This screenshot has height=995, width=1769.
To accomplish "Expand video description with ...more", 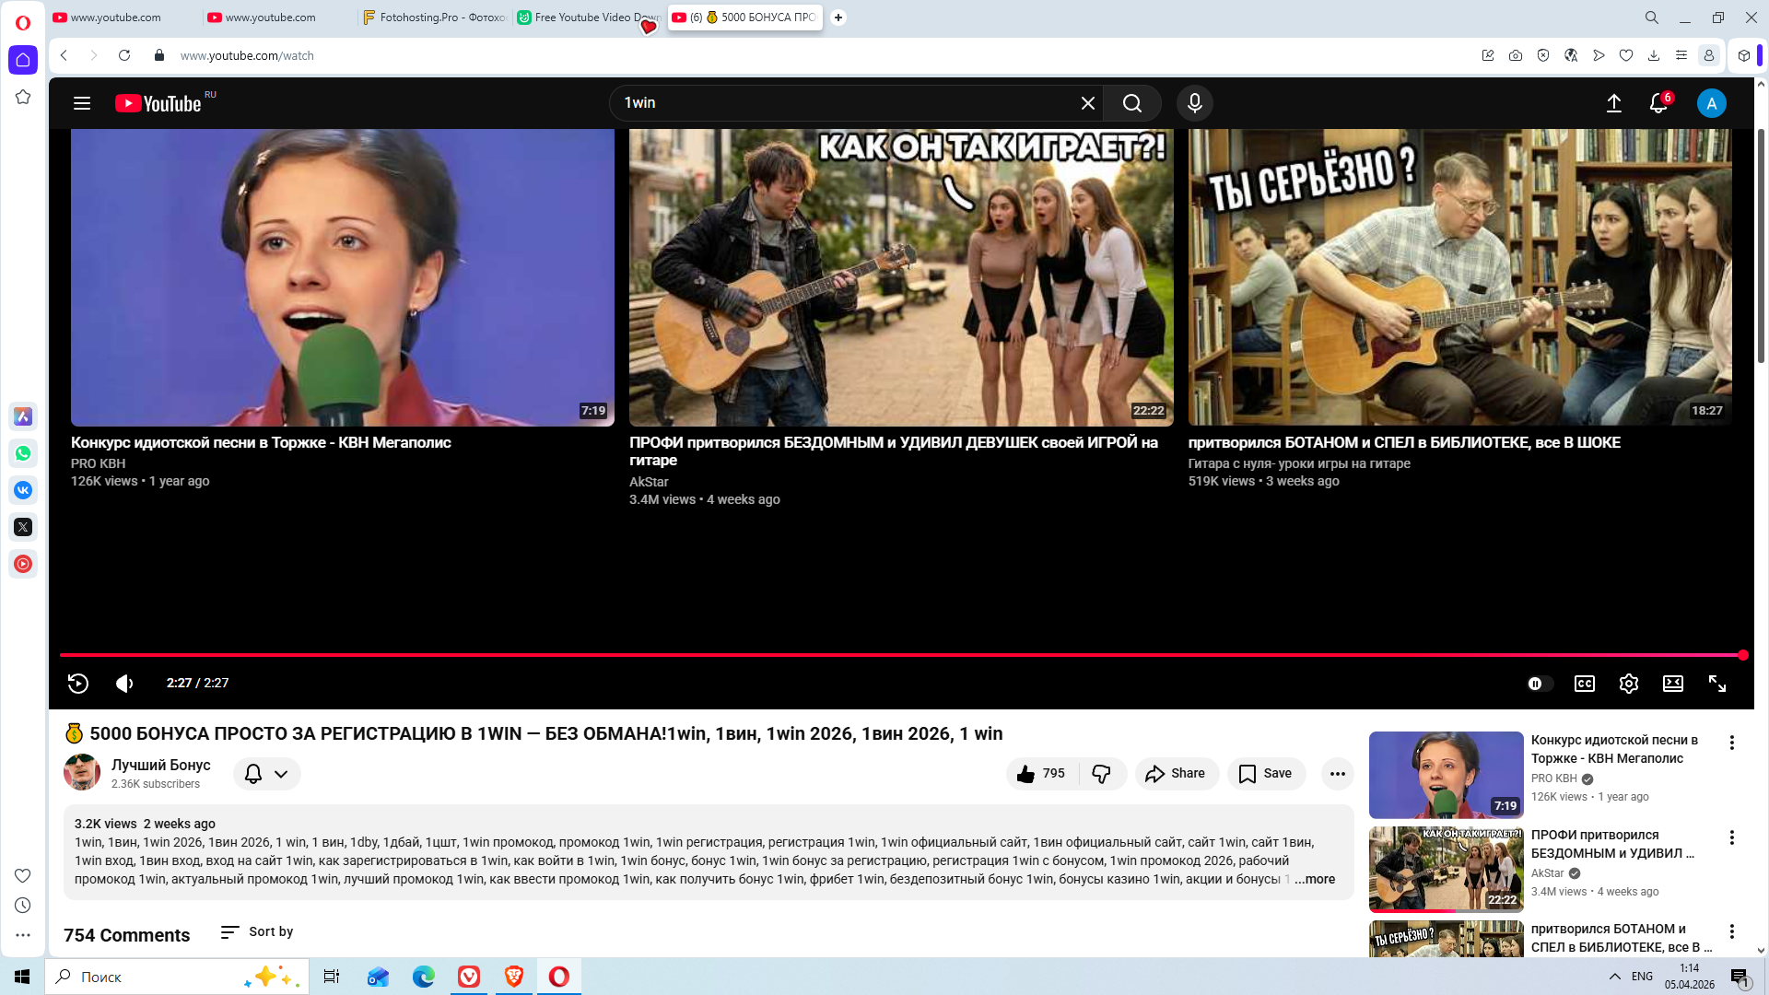I will click(1315, 879).
